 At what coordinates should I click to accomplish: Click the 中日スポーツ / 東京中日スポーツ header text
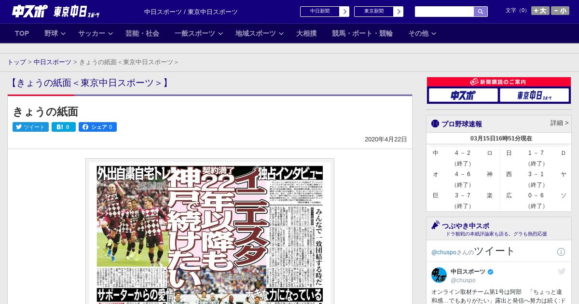click(x=191, y=12)
